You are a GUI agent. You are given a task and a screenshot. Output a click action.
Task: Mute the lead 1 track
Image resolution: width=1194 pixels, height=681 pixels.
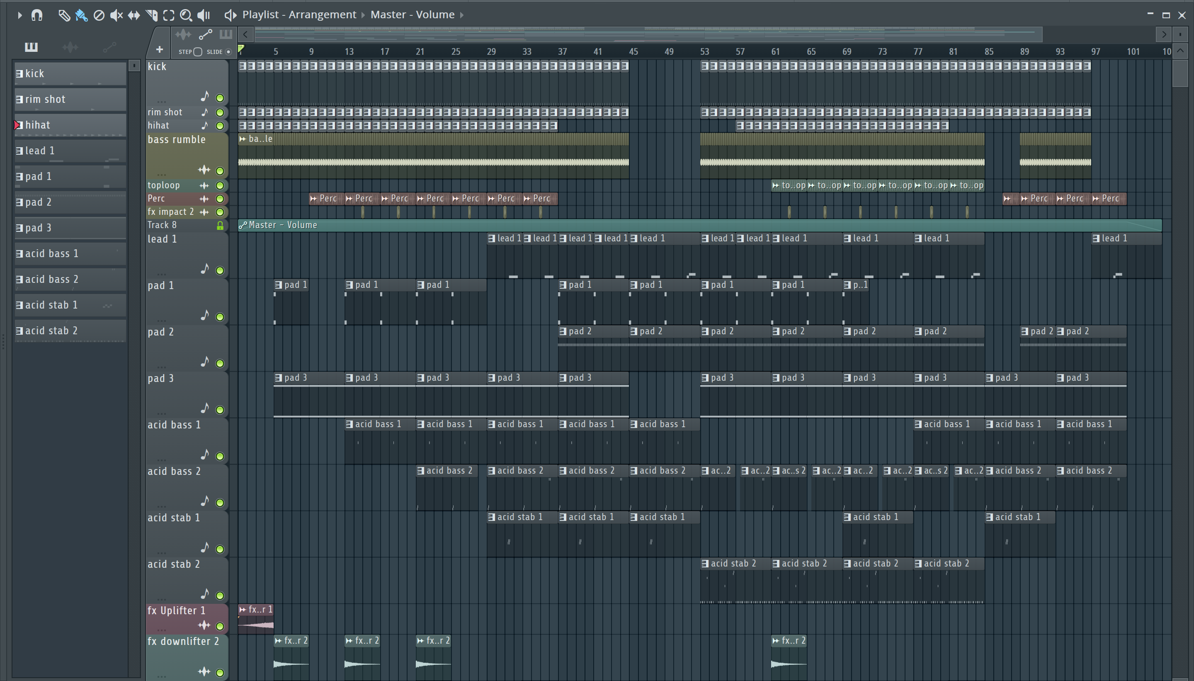220,270
